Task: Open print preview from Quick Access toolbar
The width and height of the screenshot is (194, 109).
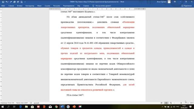Action: coord(22,2)
